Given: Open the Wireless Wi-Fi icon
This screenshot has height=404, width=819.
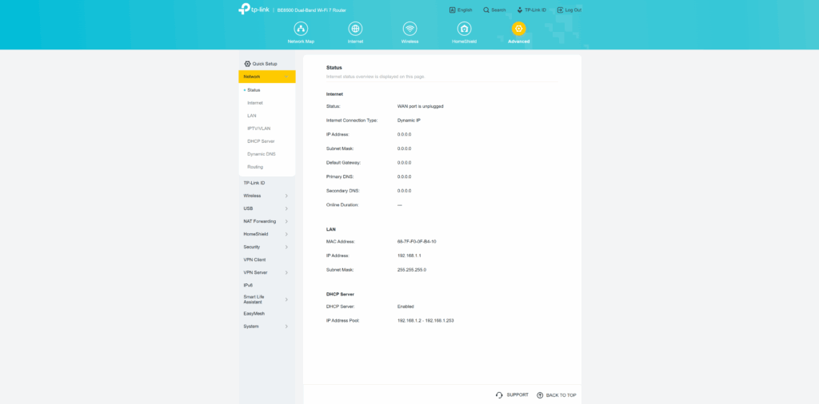Looking at the screenshot, I should click(x=409, y=29).
